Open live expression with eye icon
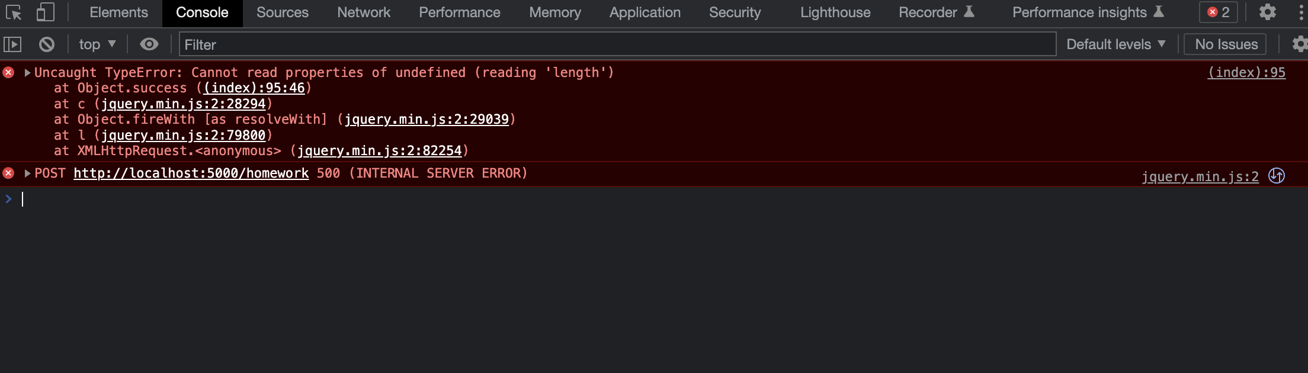 (149, 44)
